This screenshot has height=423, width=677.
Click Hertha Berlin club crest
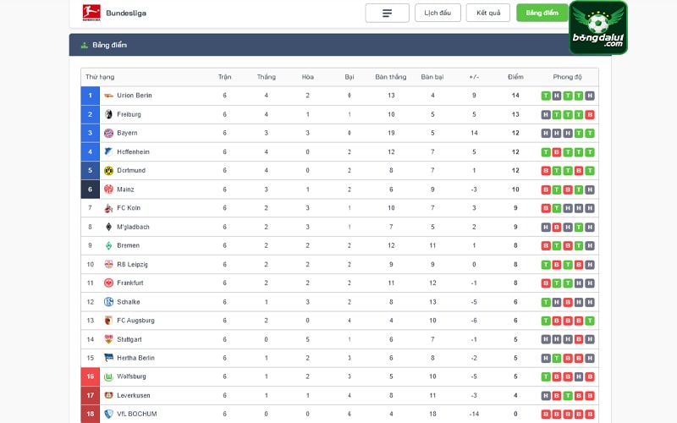pos(109,358)
